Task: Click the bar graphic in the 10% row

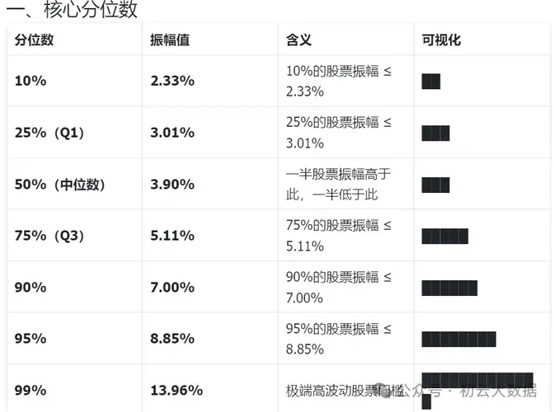Action: (x=431, y=82)
